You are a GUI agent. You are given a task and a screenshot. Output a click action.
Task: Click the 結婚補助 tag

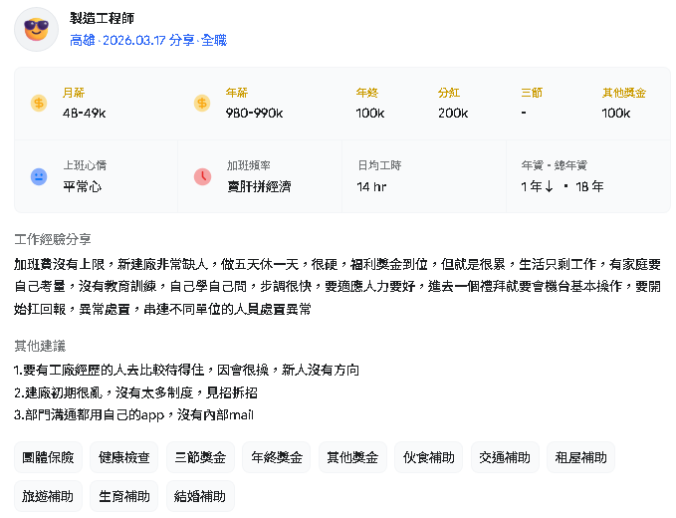[x=200, y=496]
